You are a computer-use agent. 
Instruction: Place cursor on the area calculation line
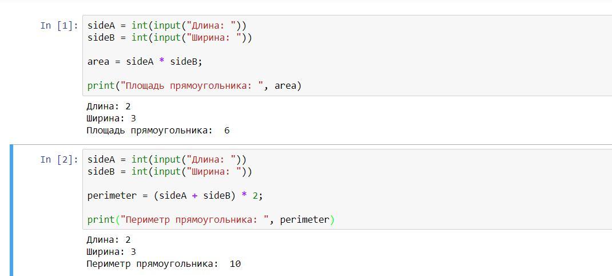pyautogui.click(x=145, y=62)
